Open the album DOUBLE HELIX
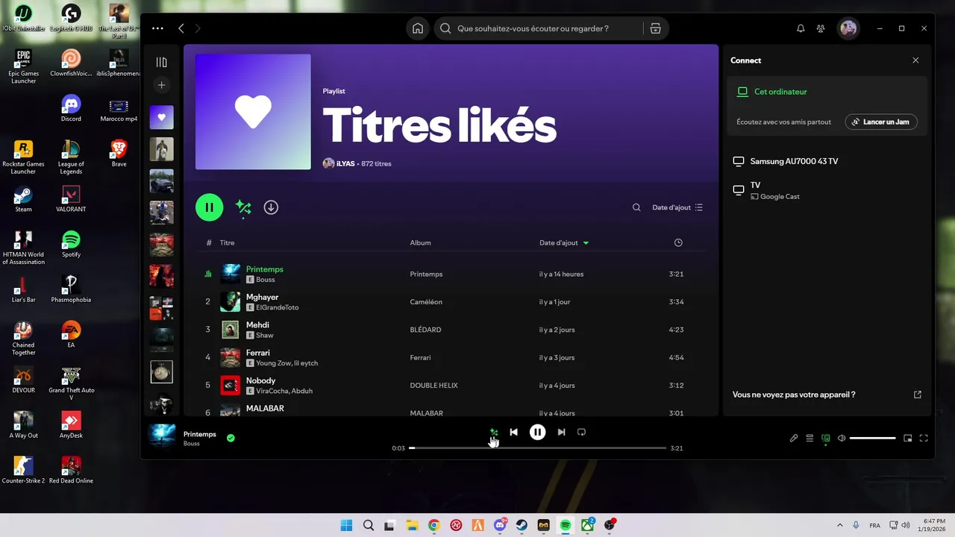This screenshot has height=537, width=955. pos(433,386)
